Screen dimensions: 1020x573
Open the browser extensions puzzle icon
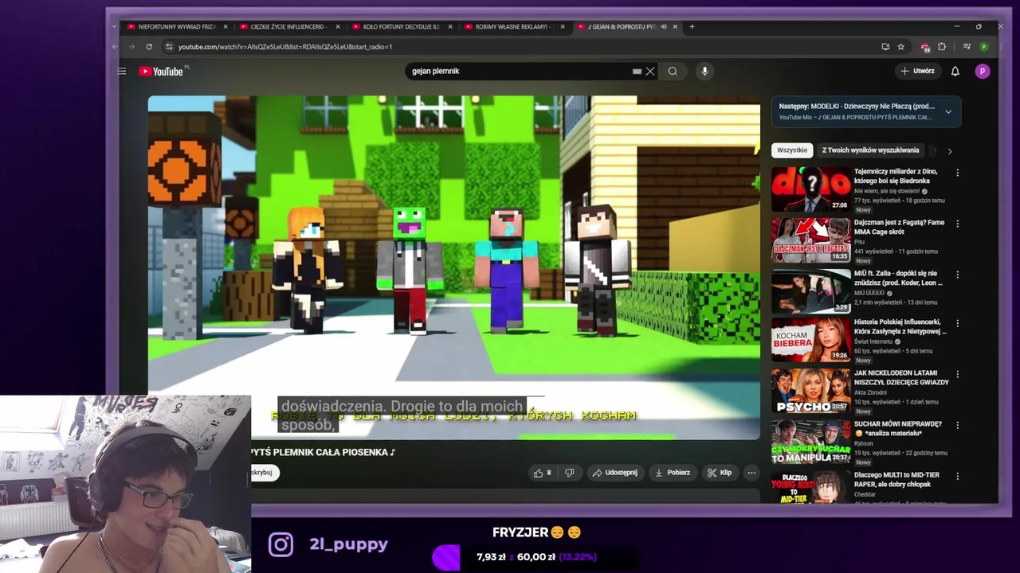tap(942, 46)
